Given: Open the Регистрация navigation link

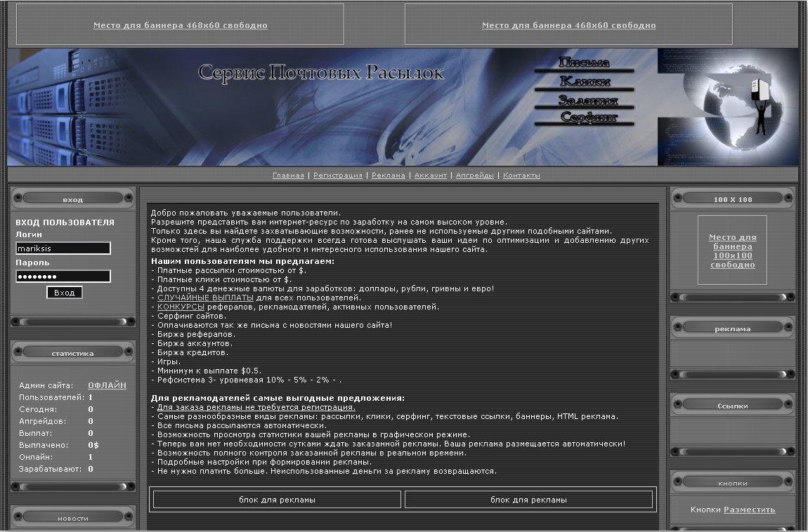Looking at the screenshot, I should [338, 175].
